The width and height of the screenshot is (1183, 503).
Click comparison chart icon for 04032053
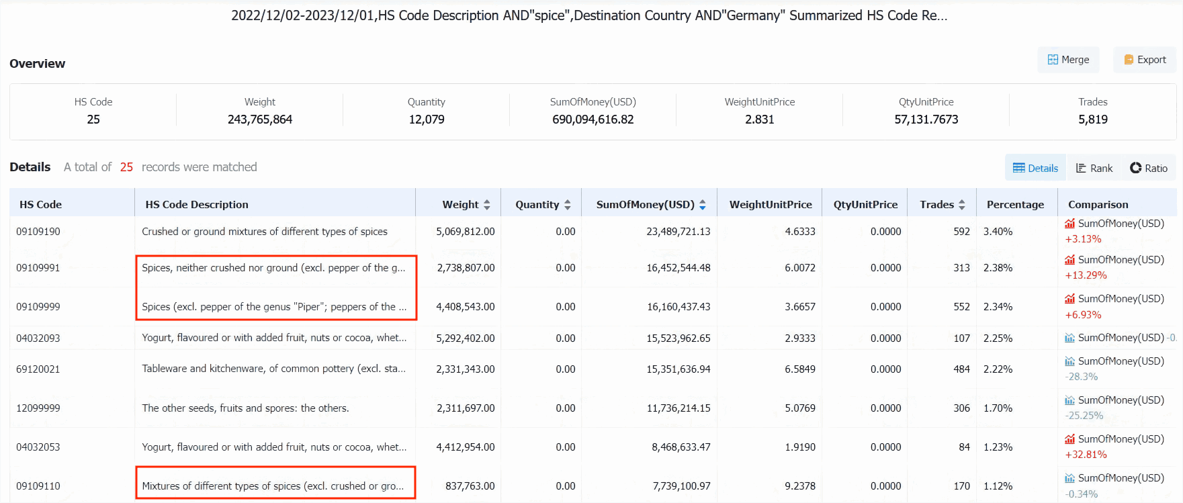coord(1070,439)
